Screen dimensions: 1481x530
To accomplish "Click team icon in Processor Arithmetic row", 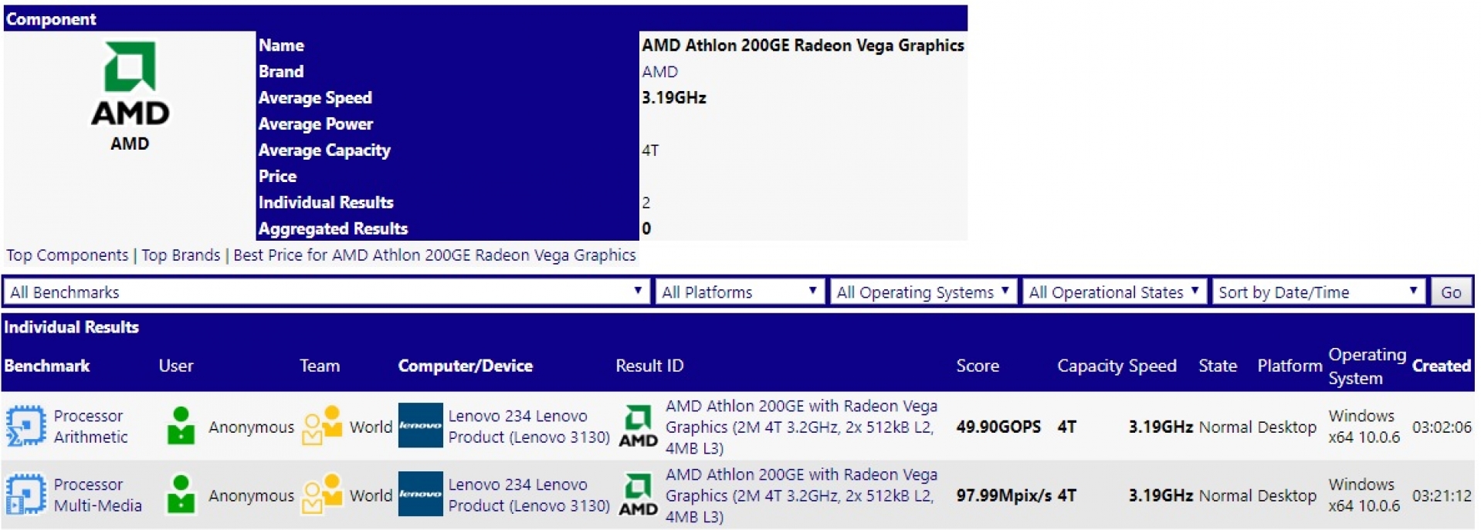I will pyautogui.click(x=322, y=425).
